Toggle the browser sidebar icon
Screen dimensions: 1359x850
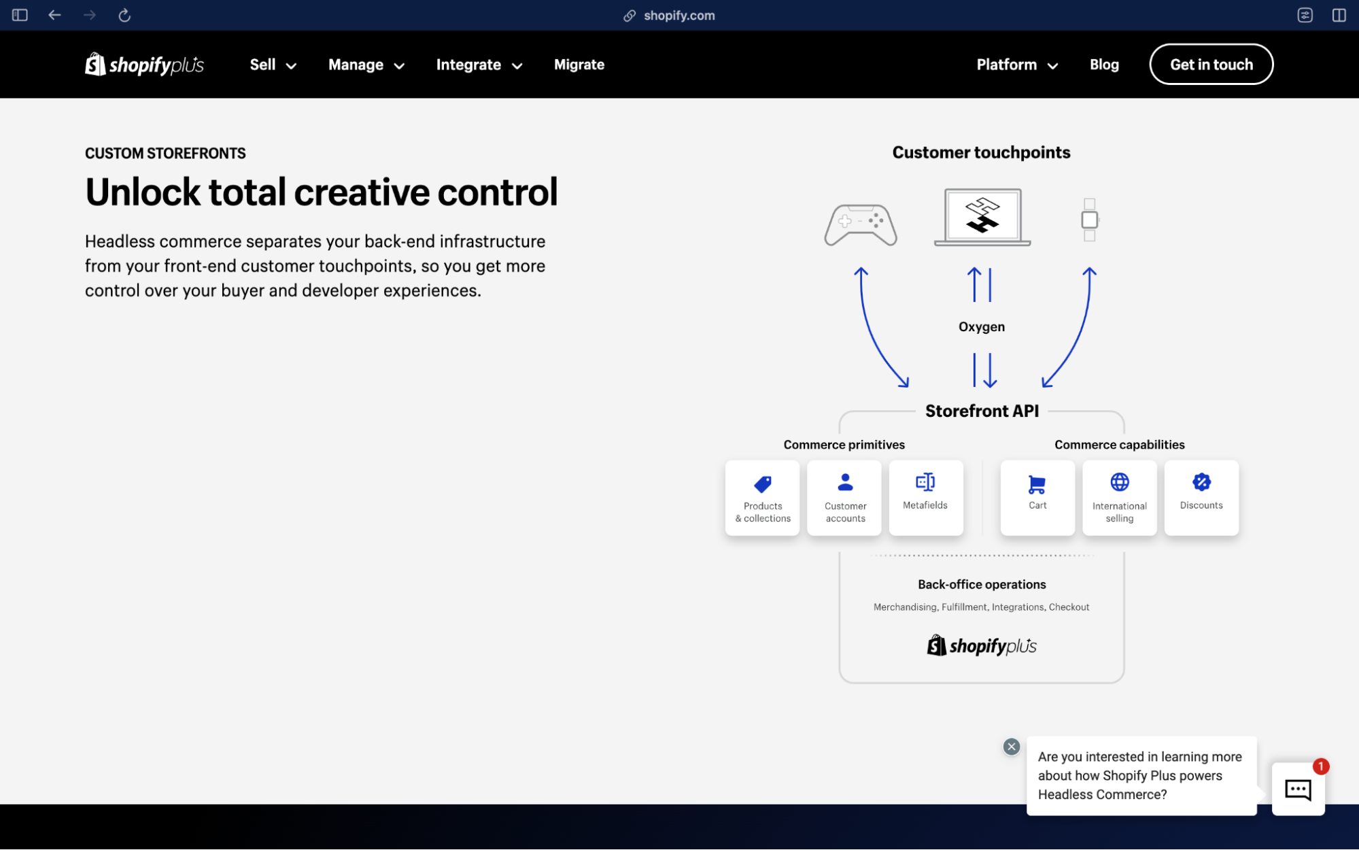[x=20, y=15]
